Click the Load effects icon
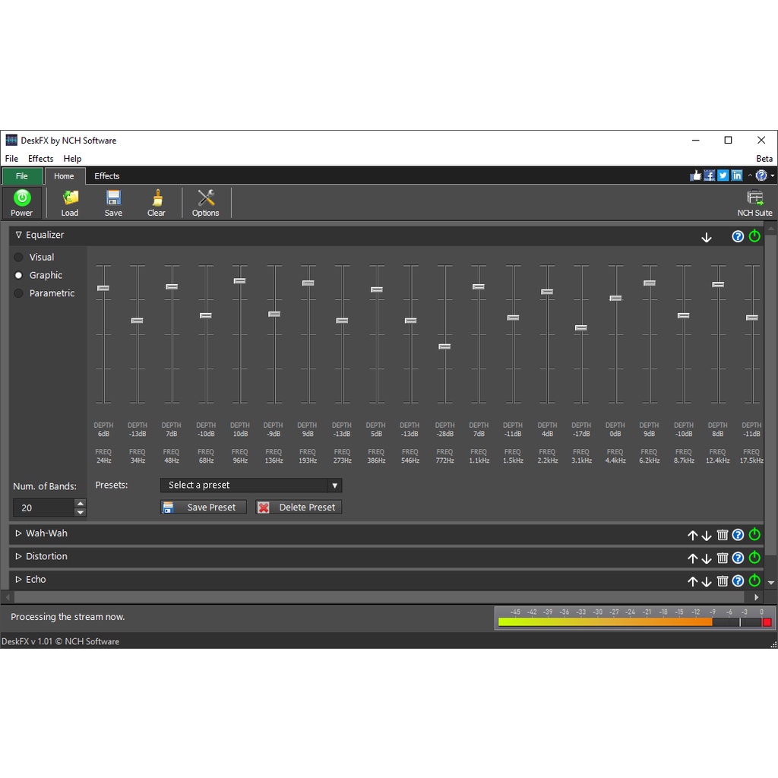Image resolution: width=778 pixels, height=778 pixels. [70, 202]
